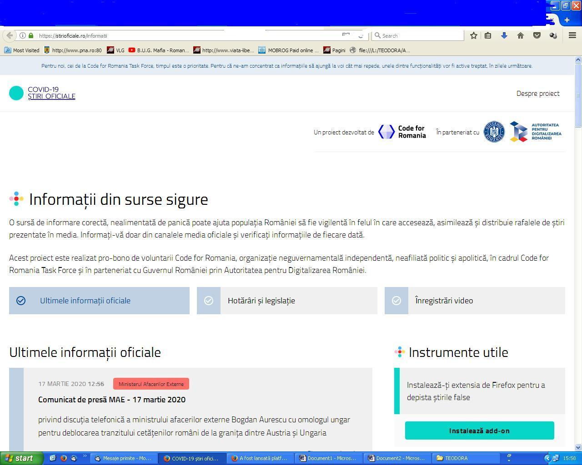Switch to the Ultimele informații oficiale tab
This screenshot has width=582, height=465.
point(85,300)
